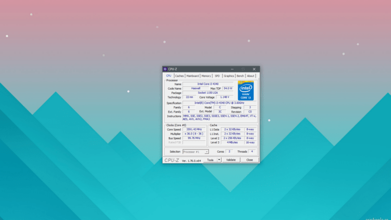This screenshot has width=391, height=220.
Task: Expand the Tools dropdown arrow
Action: 218,160
